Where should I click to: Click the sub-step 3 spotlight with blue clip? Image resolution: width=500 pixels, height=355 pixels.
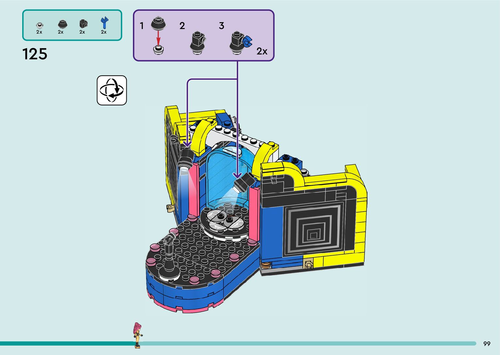[x=240, y=43]
